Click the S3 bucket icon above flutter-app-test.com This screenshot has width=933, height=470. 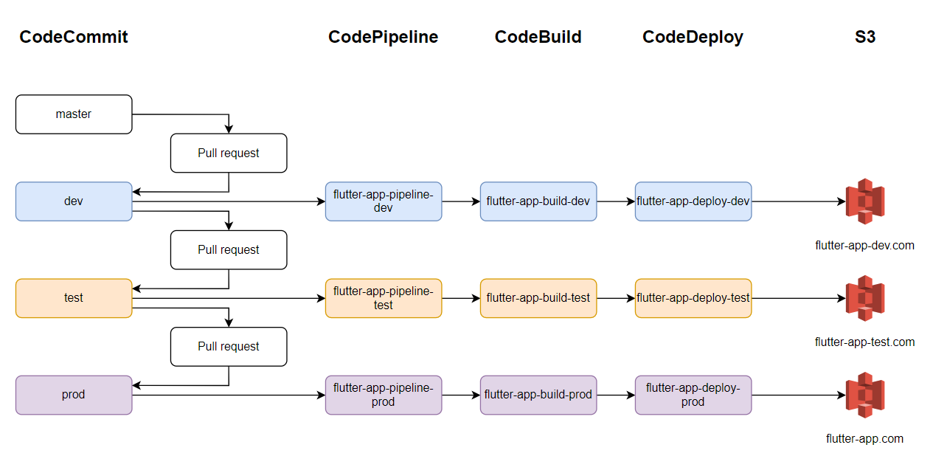pos(865,298)
